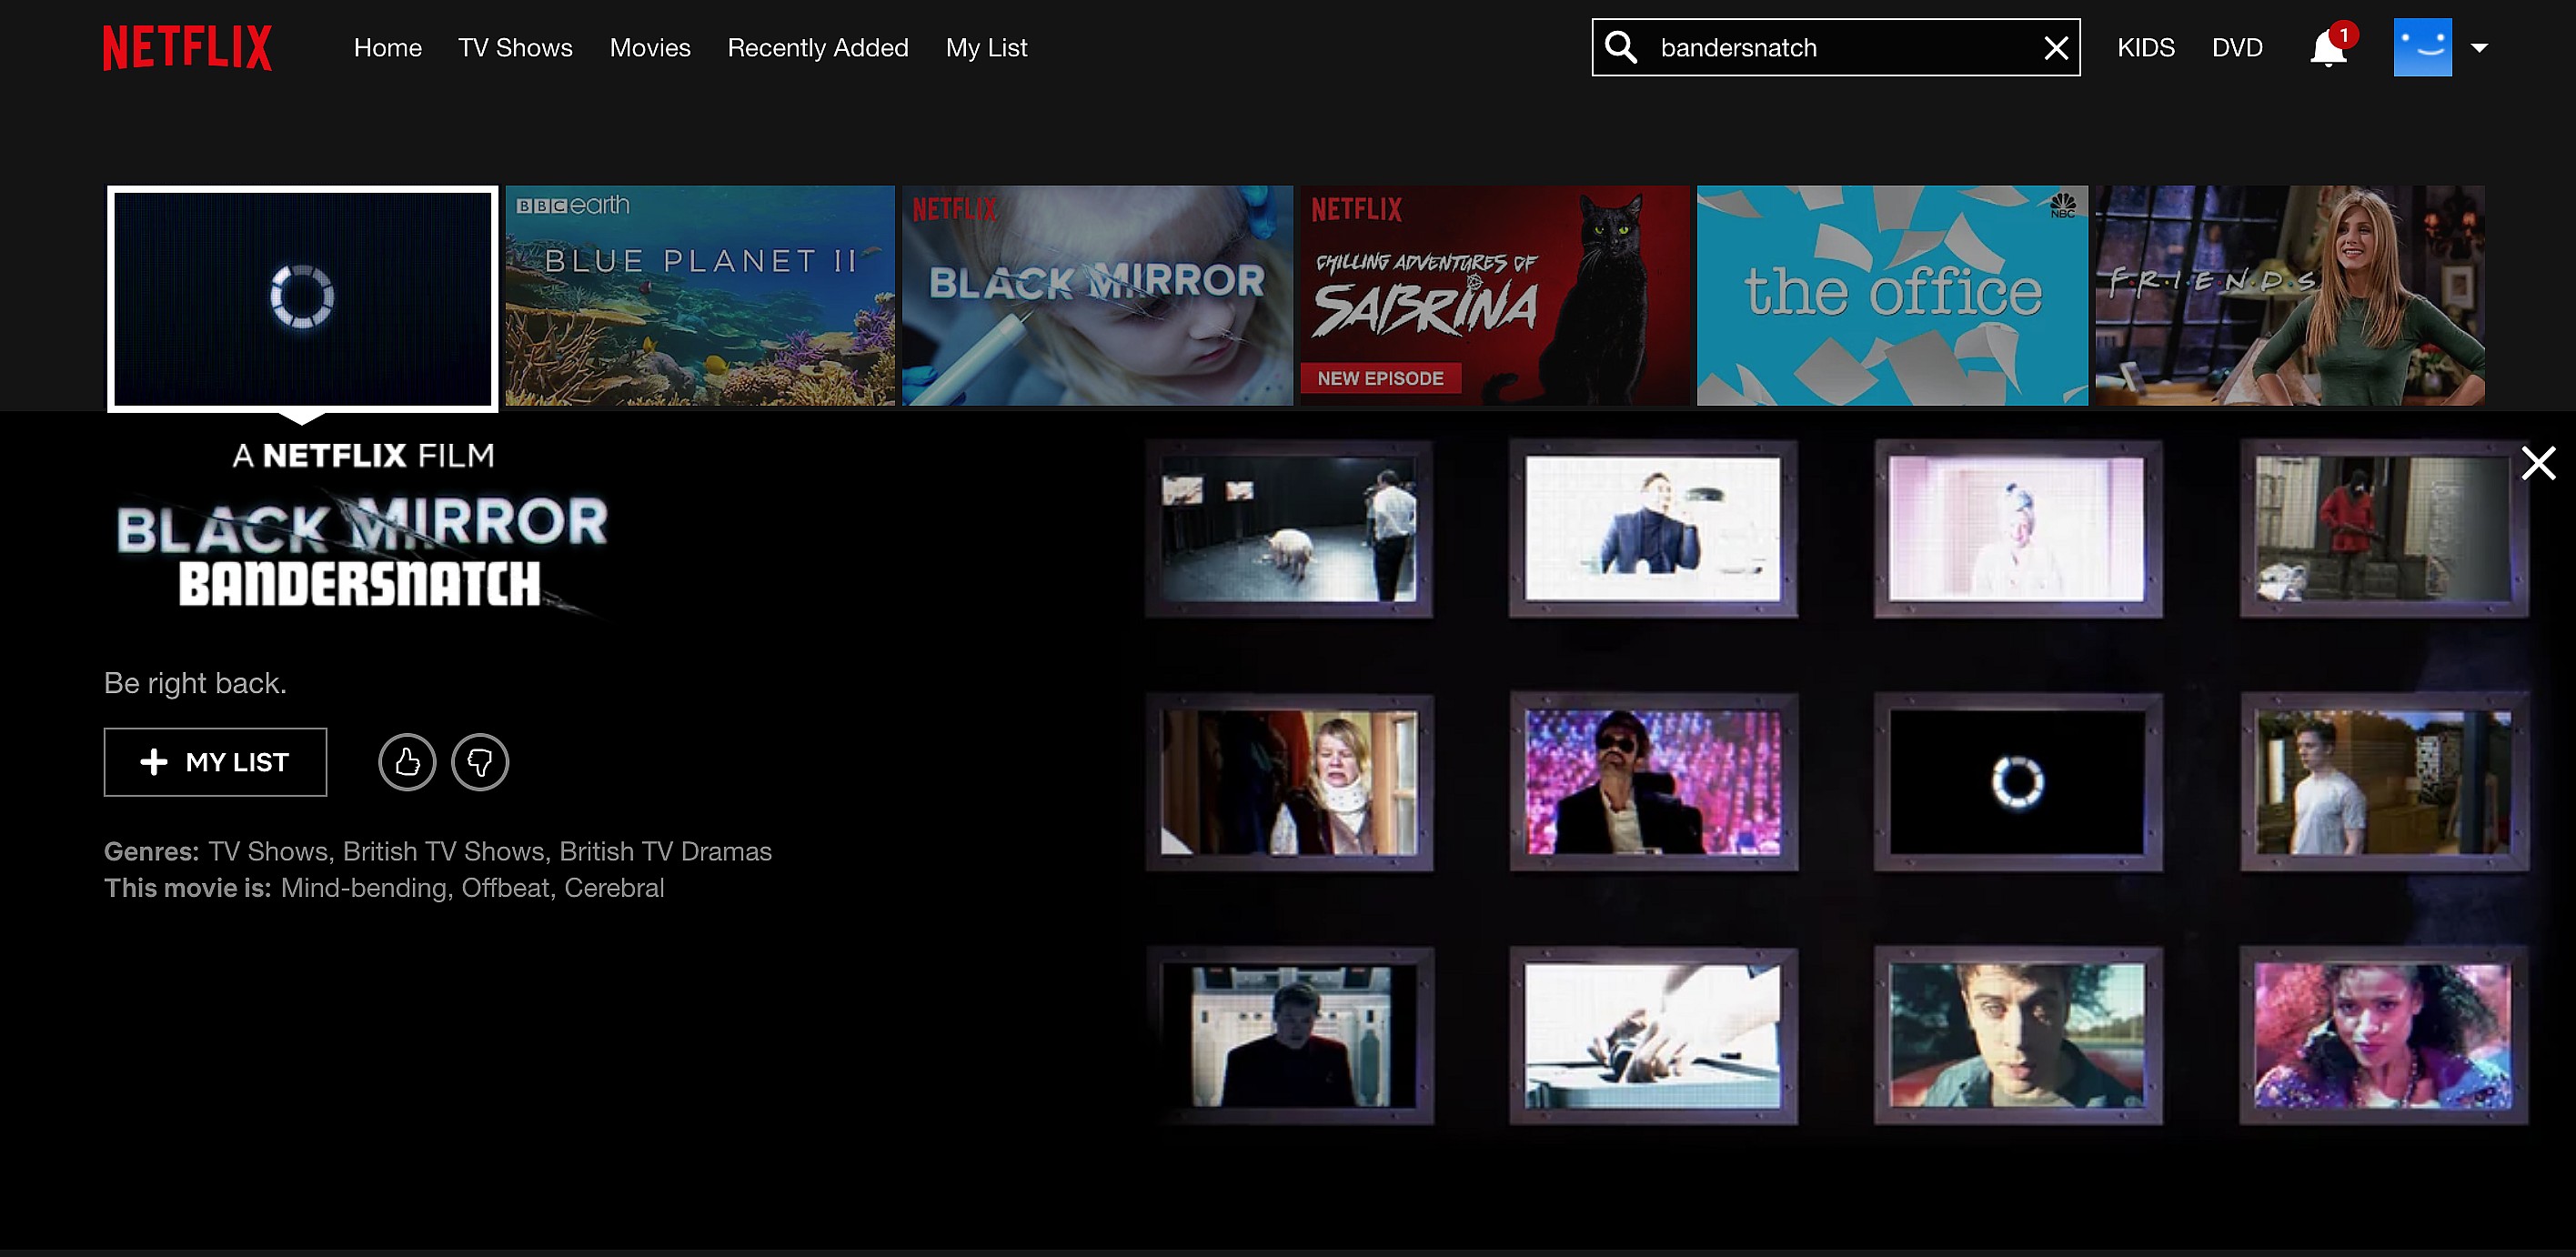
Task: Select the Blue Planet II thumbnail
Action: click(700, 295)
